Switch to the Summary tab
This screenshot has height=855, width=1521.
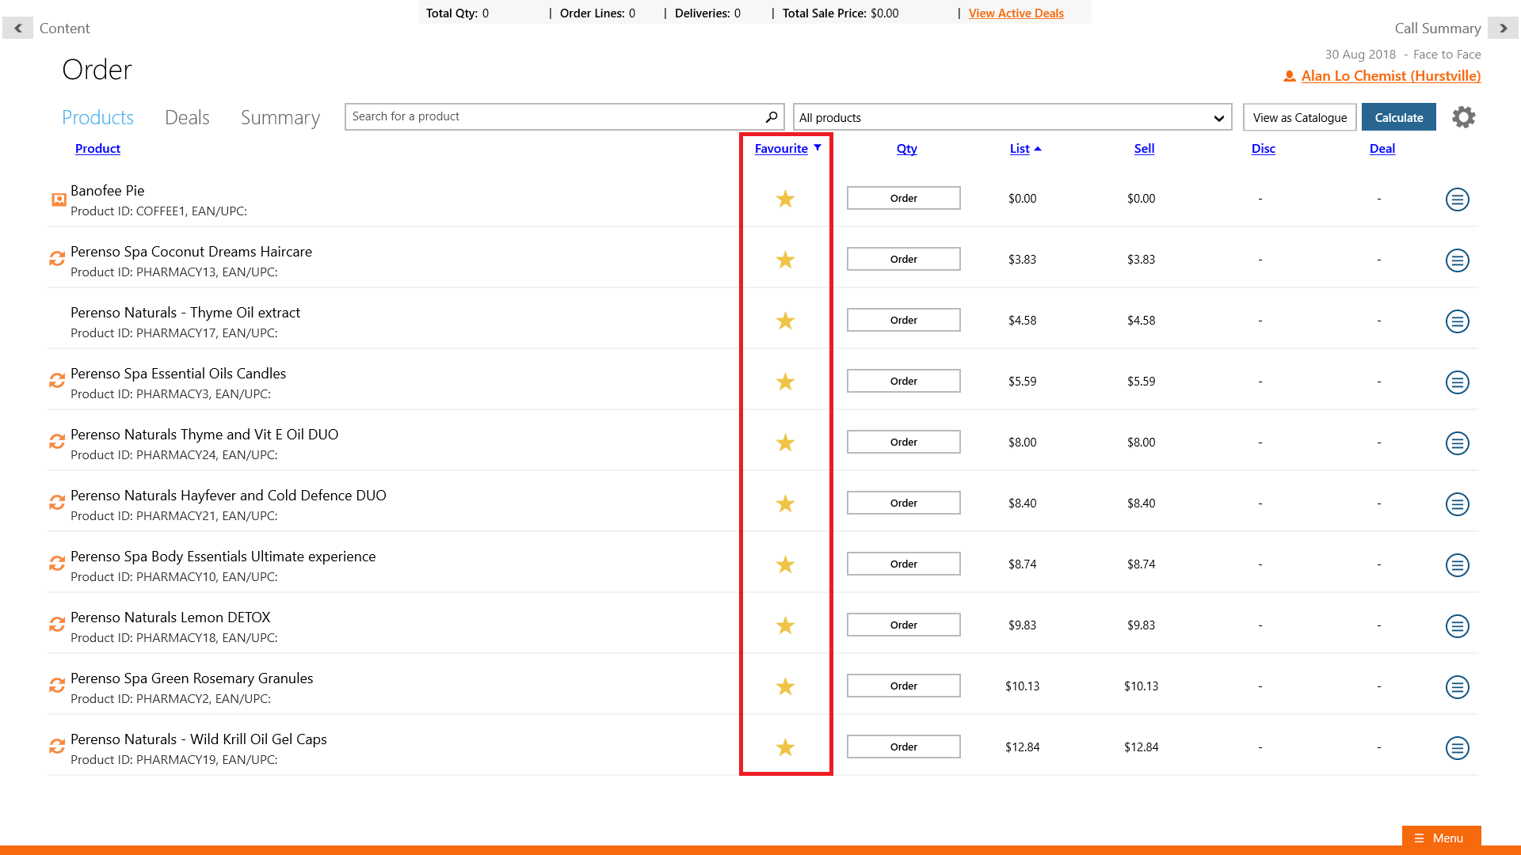click(x=280, y=118)
